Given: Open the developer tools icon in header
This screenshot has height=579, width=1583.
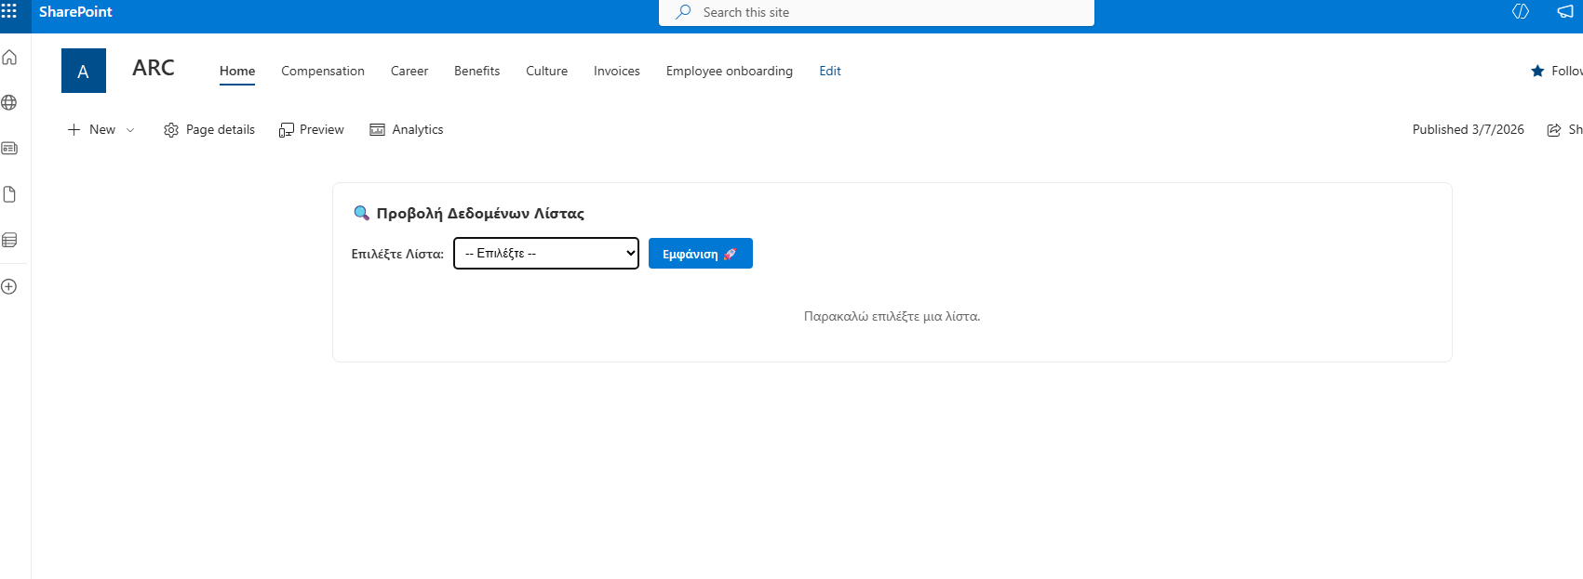Looking at the screenshot, I should point(1521,12).
